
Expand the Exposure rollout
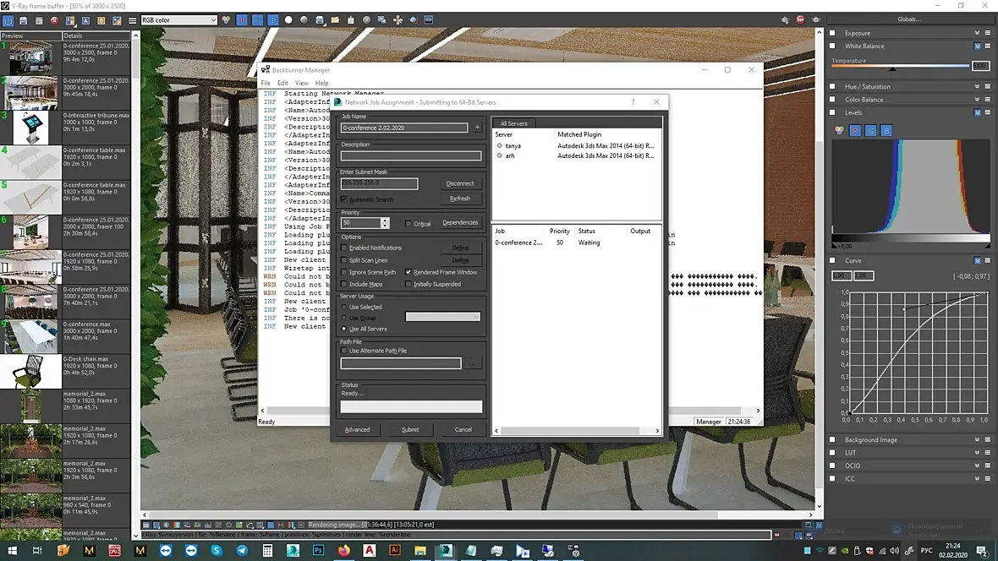point(858,33)
